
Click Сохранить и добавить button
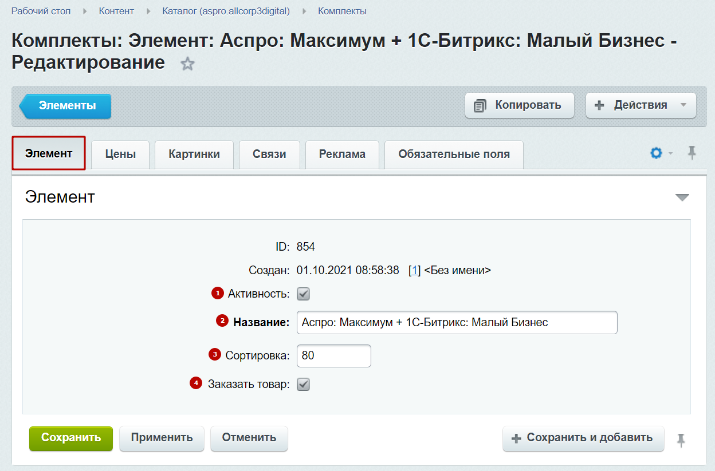point(583,438)
